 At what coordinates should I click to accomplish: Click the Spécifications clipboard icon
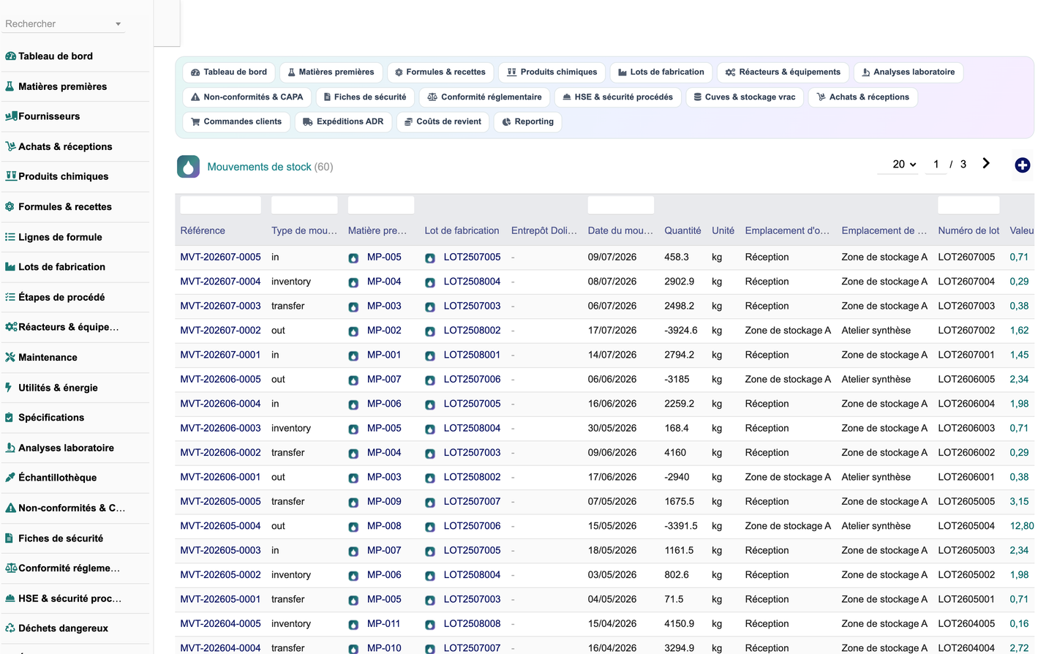(x=10, y=418)
